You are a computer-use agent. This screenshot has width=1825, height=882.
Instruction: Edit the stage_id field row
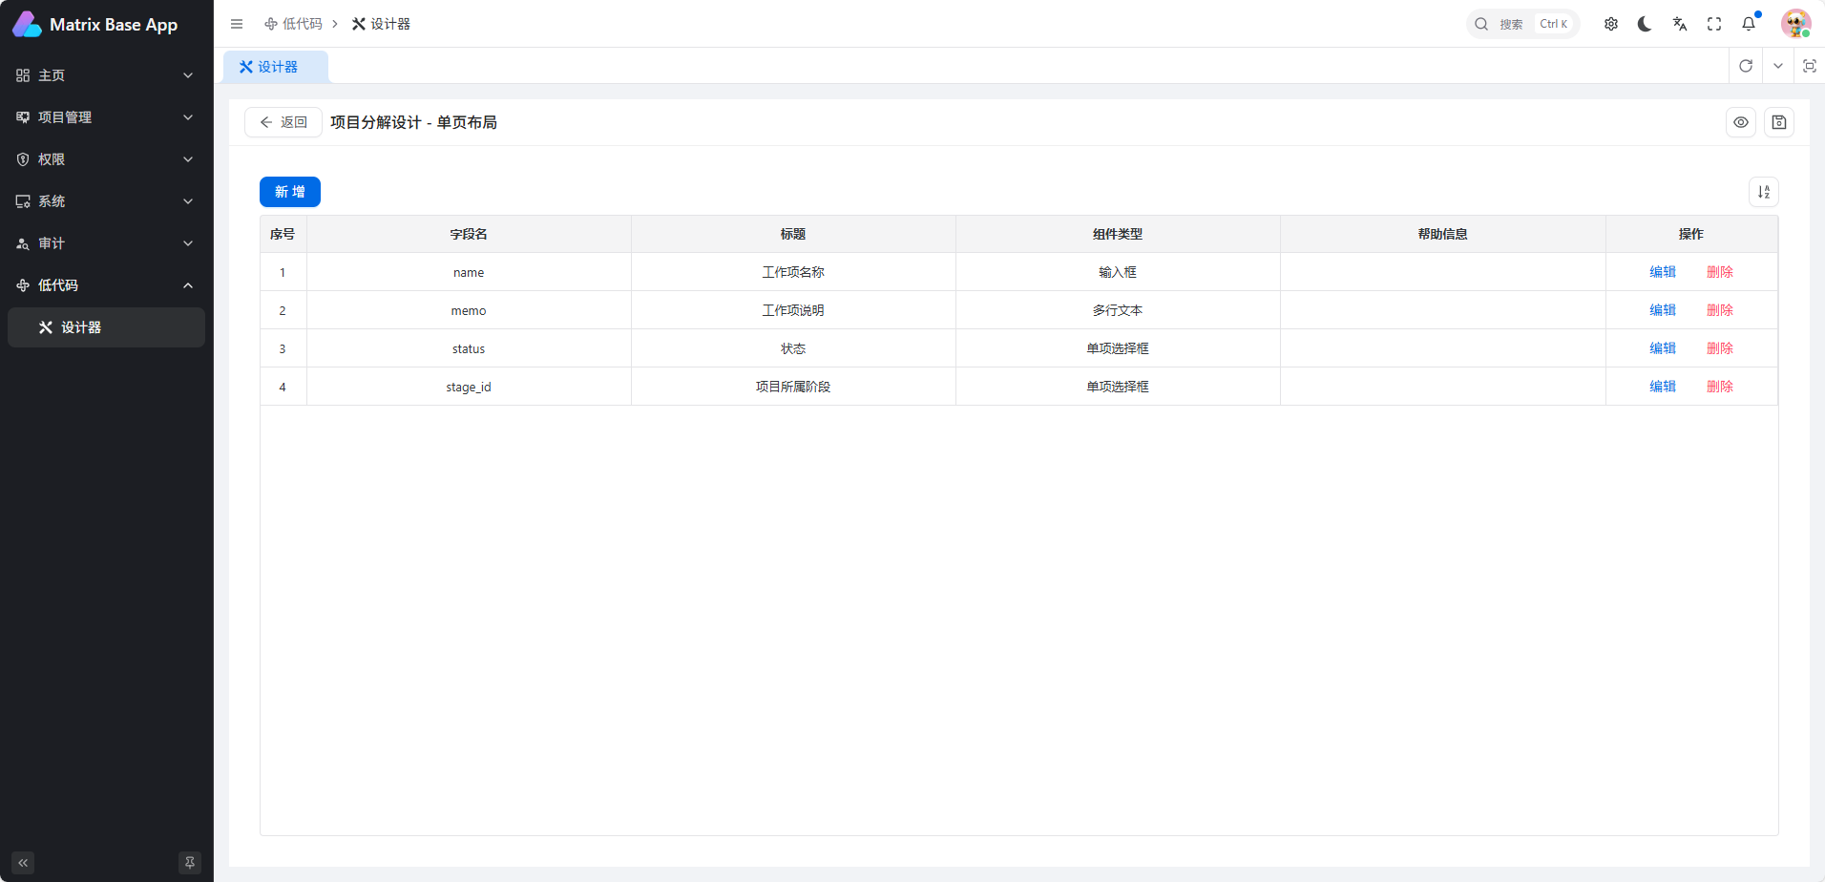[x=1662, y=386]
